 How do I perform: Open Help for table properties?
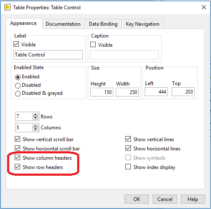[193, 199]
